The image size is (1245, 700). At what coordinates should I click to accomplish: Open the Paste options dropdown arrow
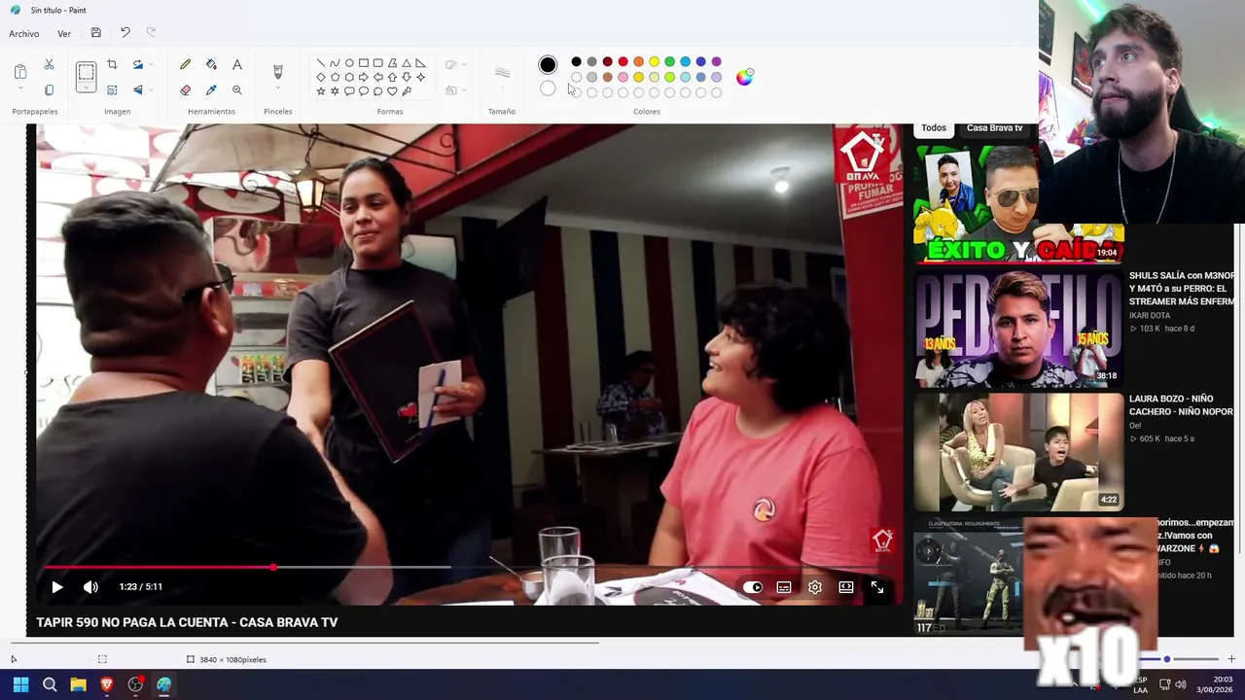[20, 89]
